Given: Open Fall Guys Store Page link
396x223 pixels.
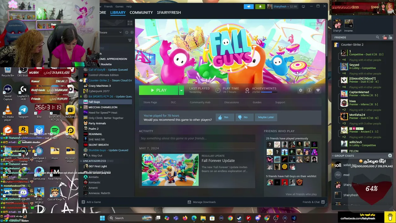Looking at the screenshot, I should [x=150, y=102].
